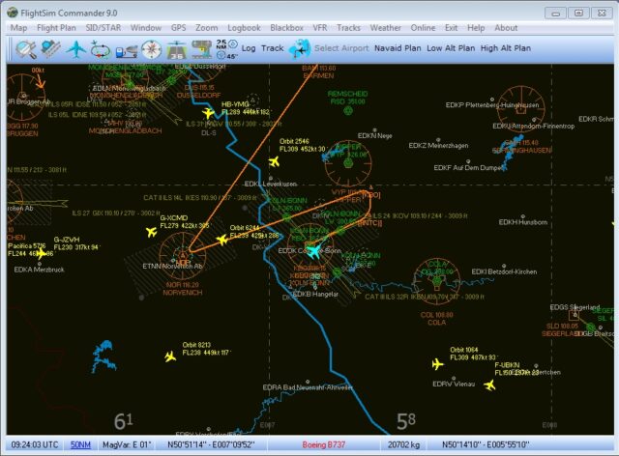
Task: Select the cyan own-aircraft symbol on the map
Action: coord(312,250)
